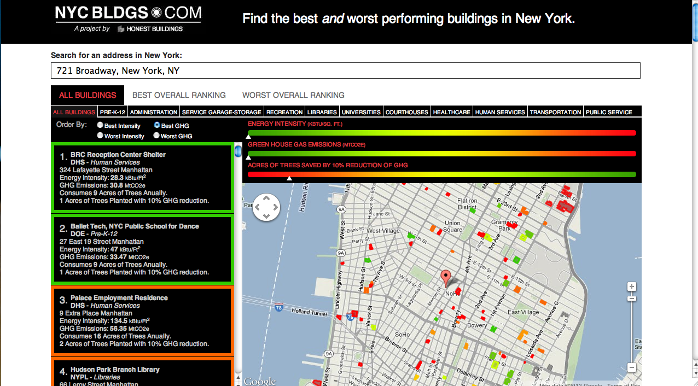The width and height of the screenshot is (698, 386).
Task: Click the 'Union Square' map label
Action: point(452,226)
